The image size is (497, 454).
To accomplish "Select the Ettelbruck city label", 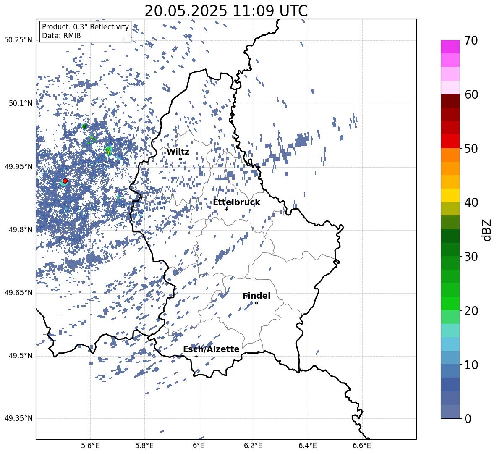I will 236,202.
